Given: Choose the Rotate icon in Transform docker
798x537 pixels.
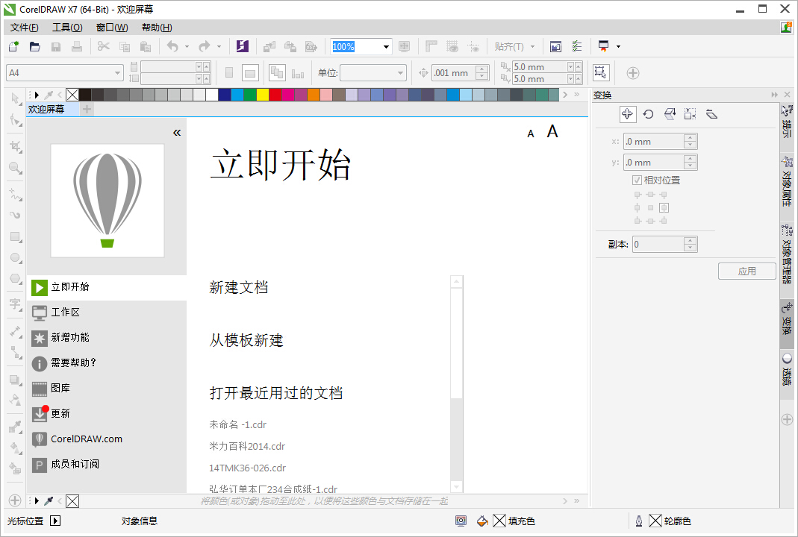Looking at the screenshot, I should click(649, 114).
